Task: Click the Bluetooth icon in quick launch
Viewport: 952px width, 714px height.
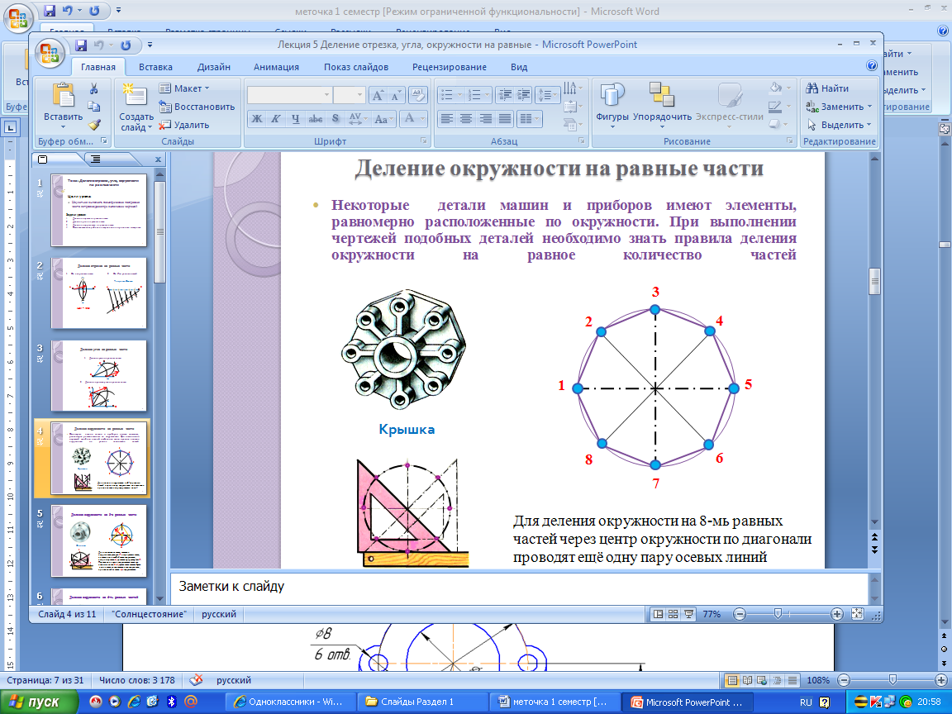Action: 172,702
